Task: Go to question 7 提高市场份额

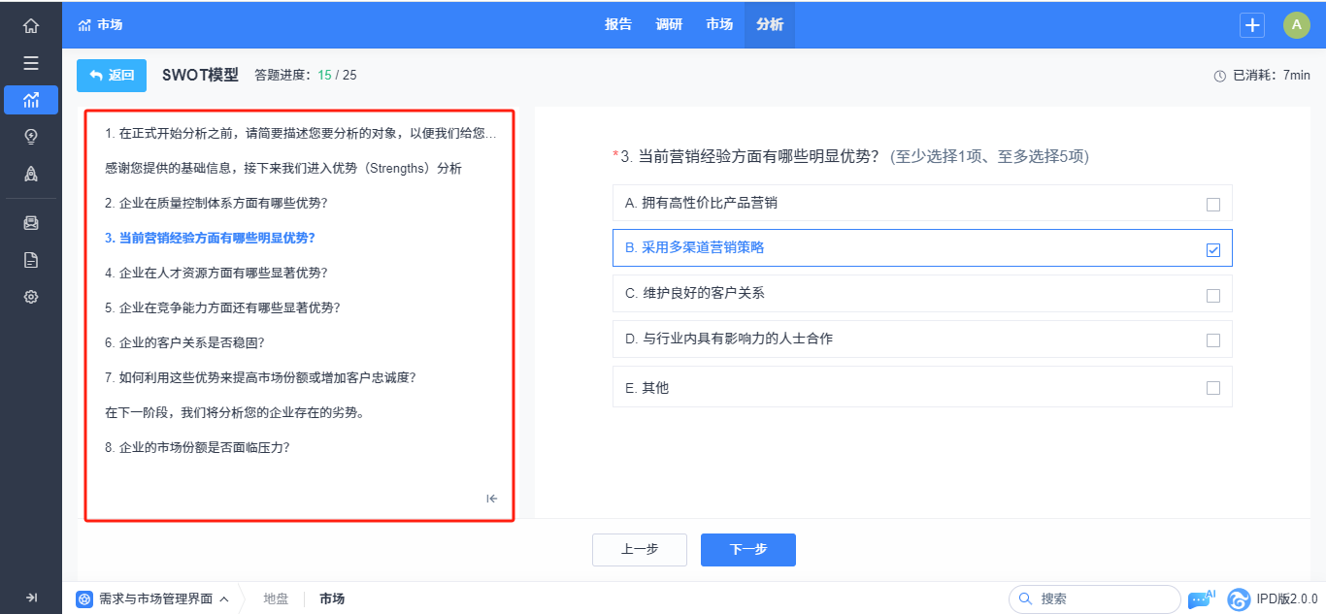Action: [260, 377]
